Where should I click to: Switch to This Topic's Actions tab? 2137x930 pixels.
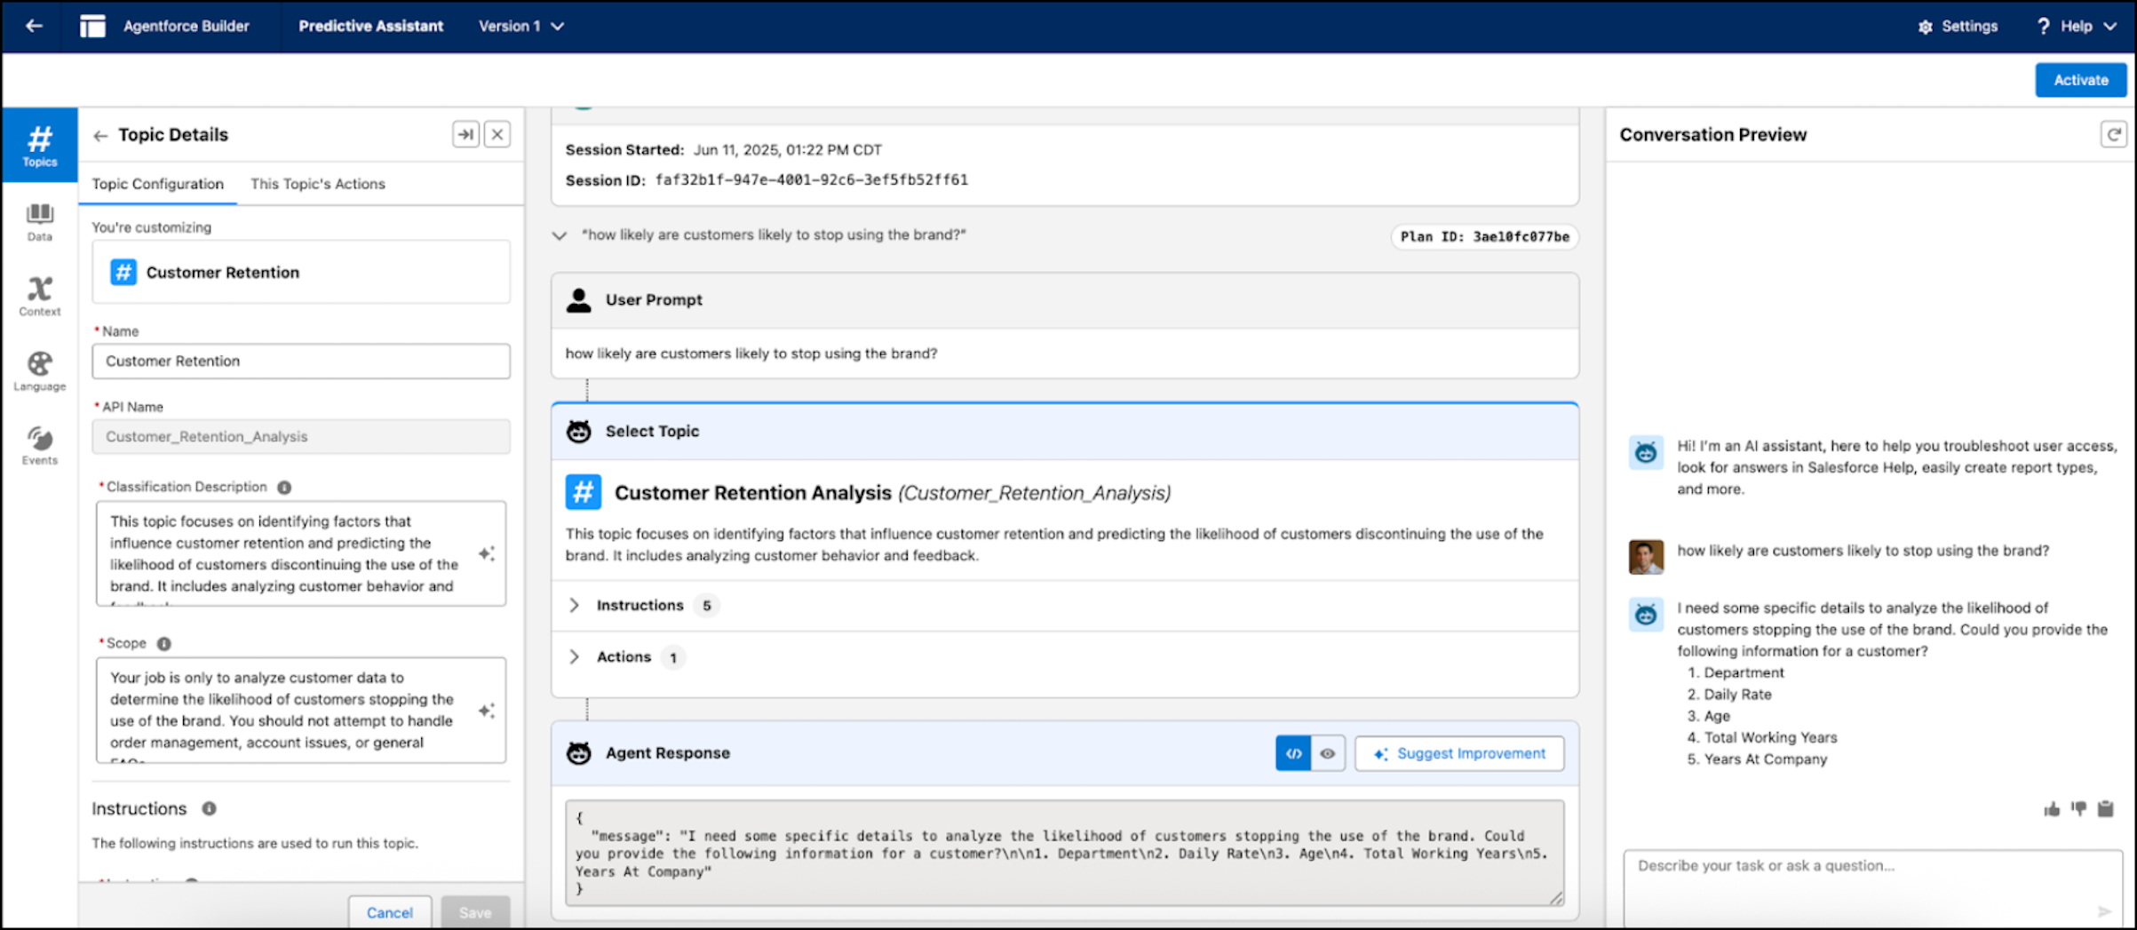pos(318,184)
